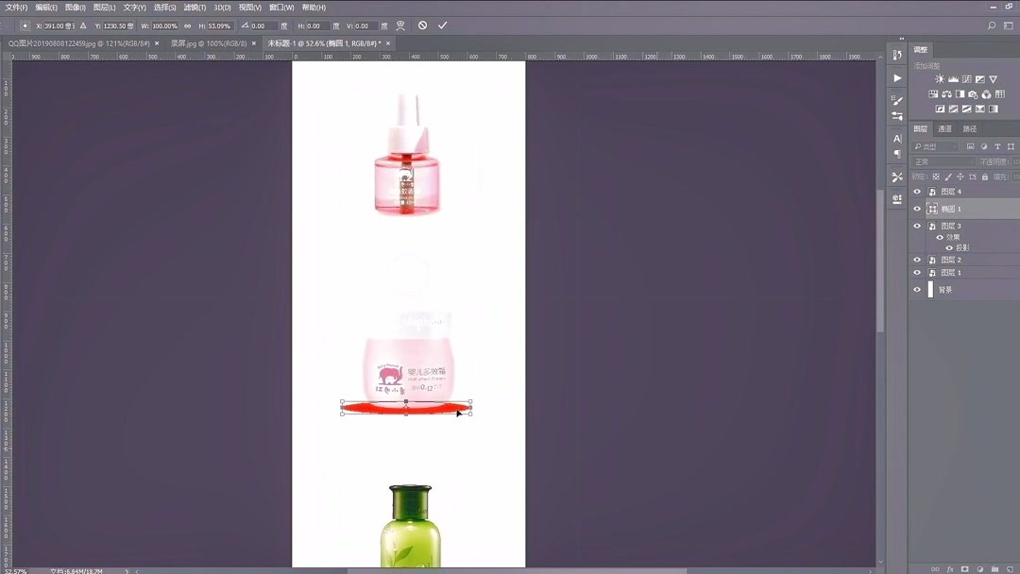Cancel the transform with the slash button
Viewport: 1020px width, 574px height.
tap(423, 25)
